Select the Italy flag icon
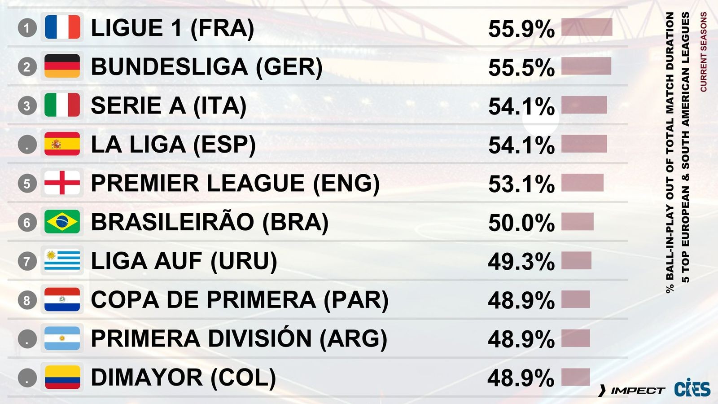The image size is (718, 404). coord(62,105)
